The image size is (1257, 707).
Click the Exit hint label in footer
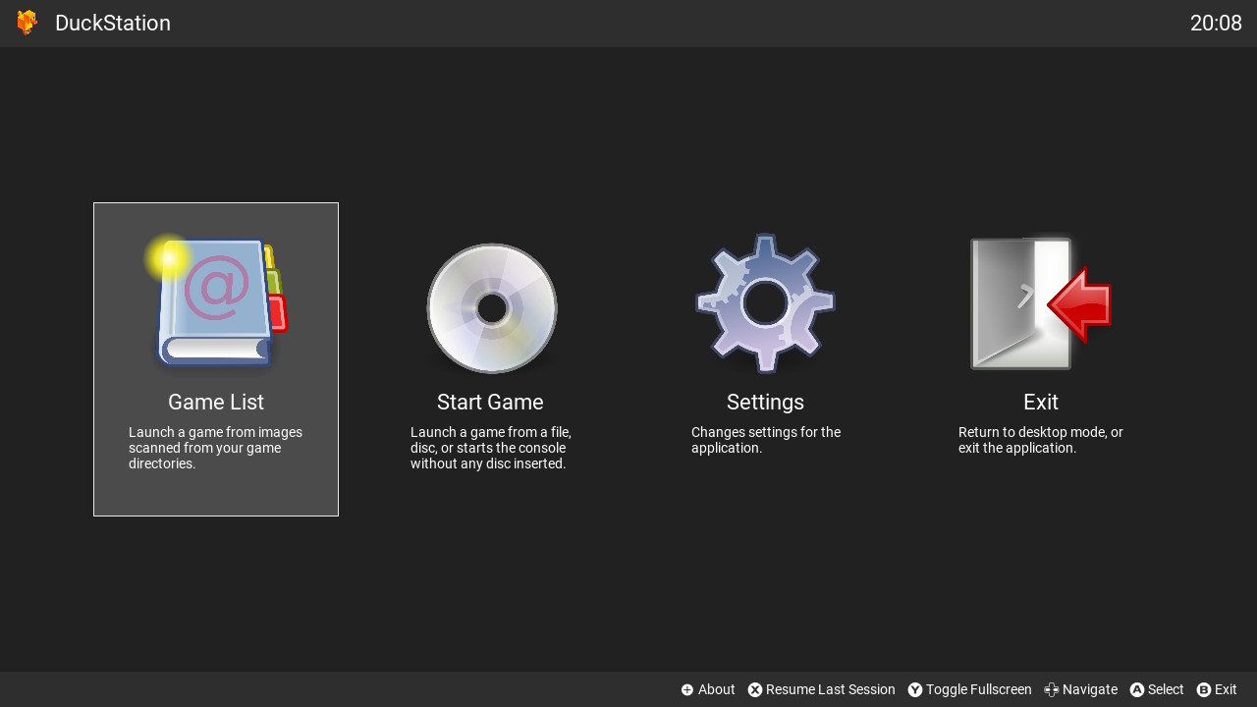click(x=1226, y=689)
